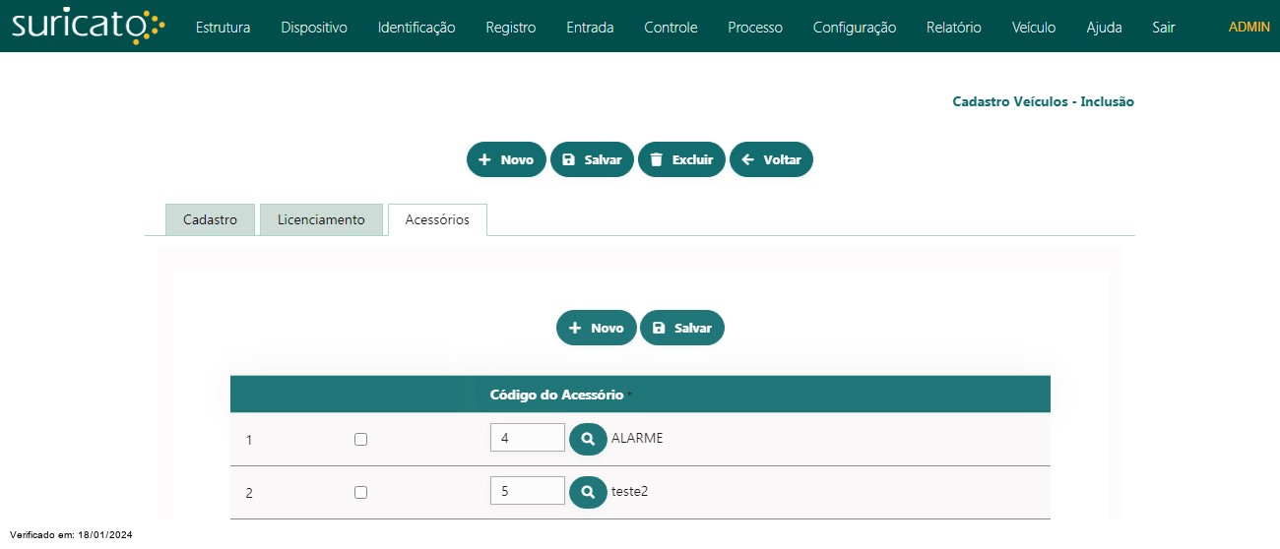
Task: Click the Suricato logo
Action: click(x=87, y=27)
